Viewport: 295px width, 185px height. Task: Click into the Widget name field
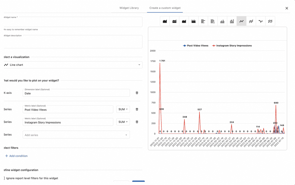[x=73, y=22]
